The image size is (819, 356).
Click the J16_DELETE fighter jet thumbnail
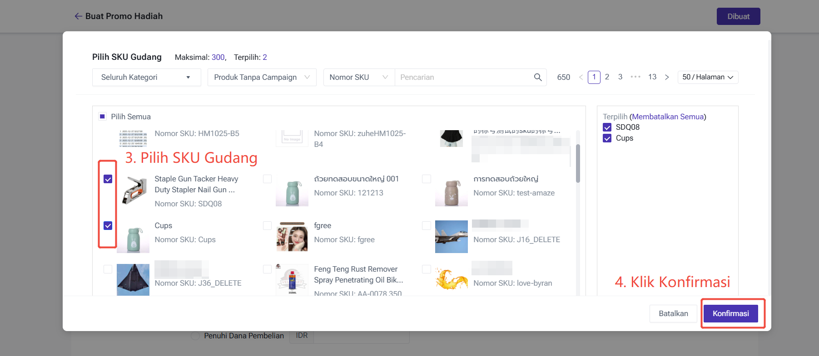[x=451, y=236]
